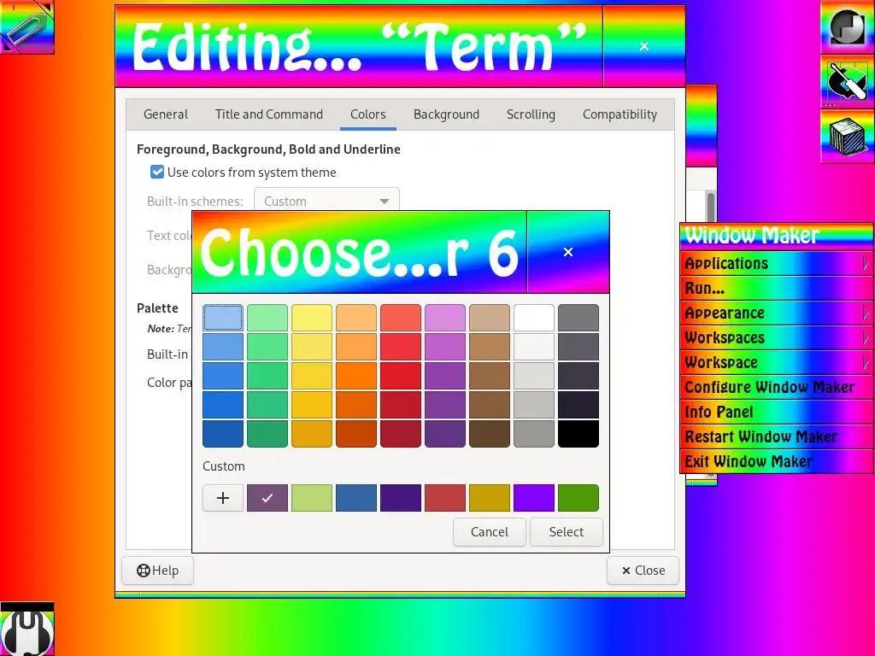Choose the pure black swatch
Viewport: 875px width, 656px height.
tap(578, 433)
